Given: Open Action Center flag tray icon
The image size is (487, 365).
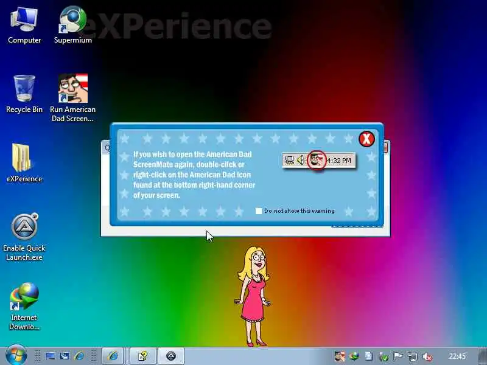Looking at the screenshot, I should 398,356.
